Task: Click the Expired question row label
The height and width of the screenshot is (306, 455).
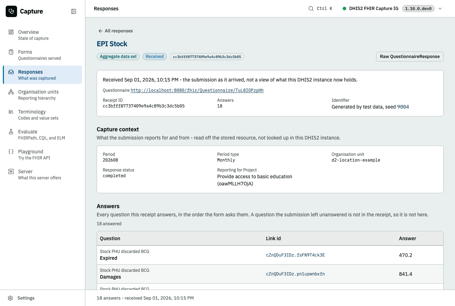Action: tap(108, 258)
